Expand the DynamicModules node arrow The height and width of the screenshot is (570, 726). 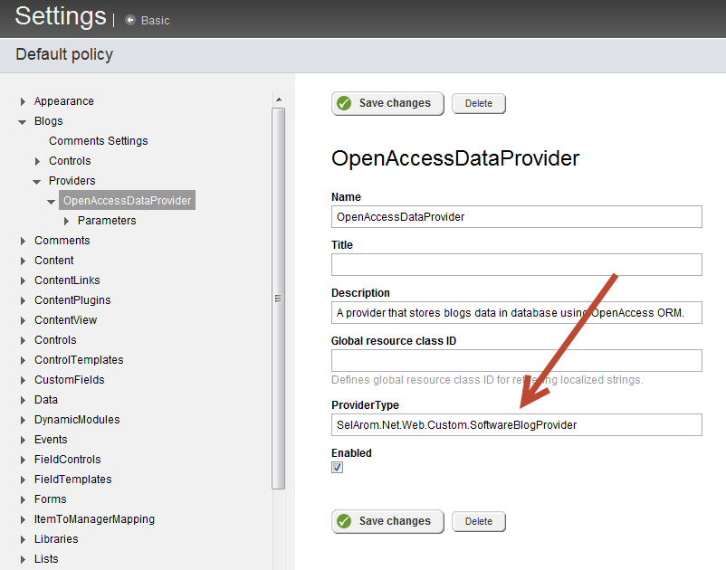tap(23, 420)
